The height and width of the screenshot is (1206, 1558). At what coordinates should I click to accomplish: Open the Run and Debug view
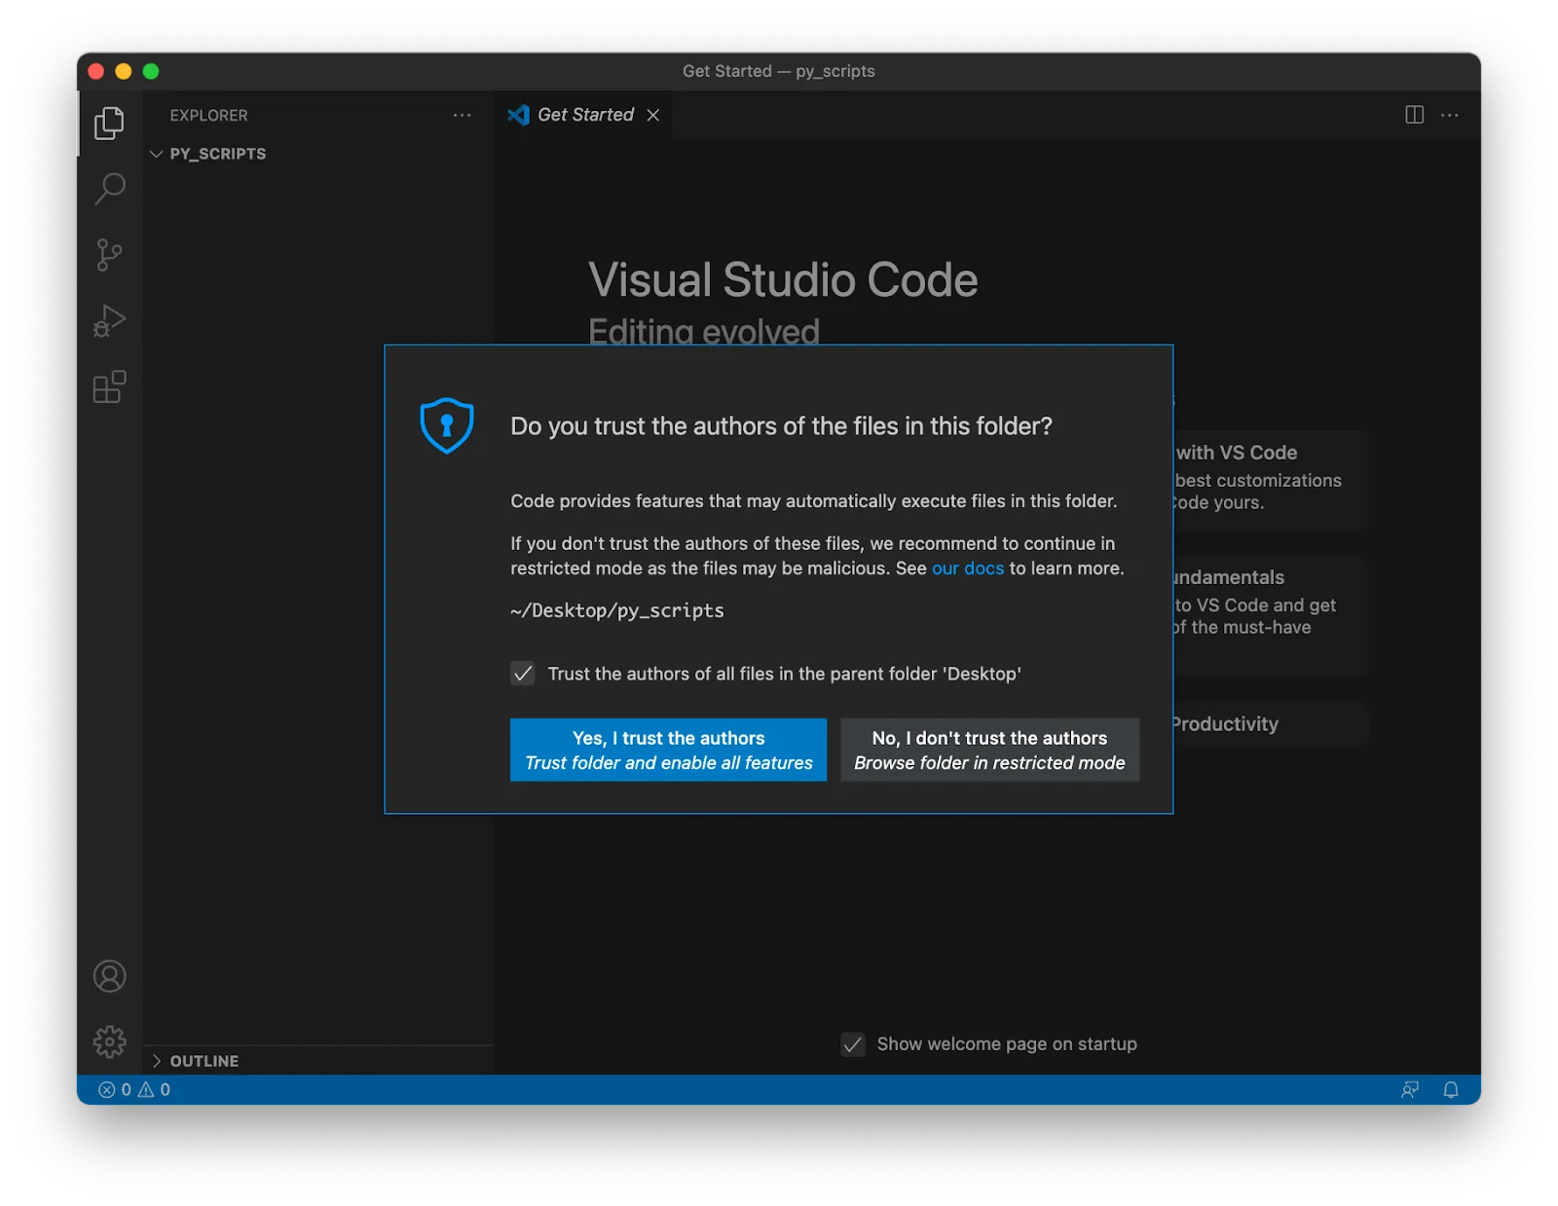pos(109,320)
